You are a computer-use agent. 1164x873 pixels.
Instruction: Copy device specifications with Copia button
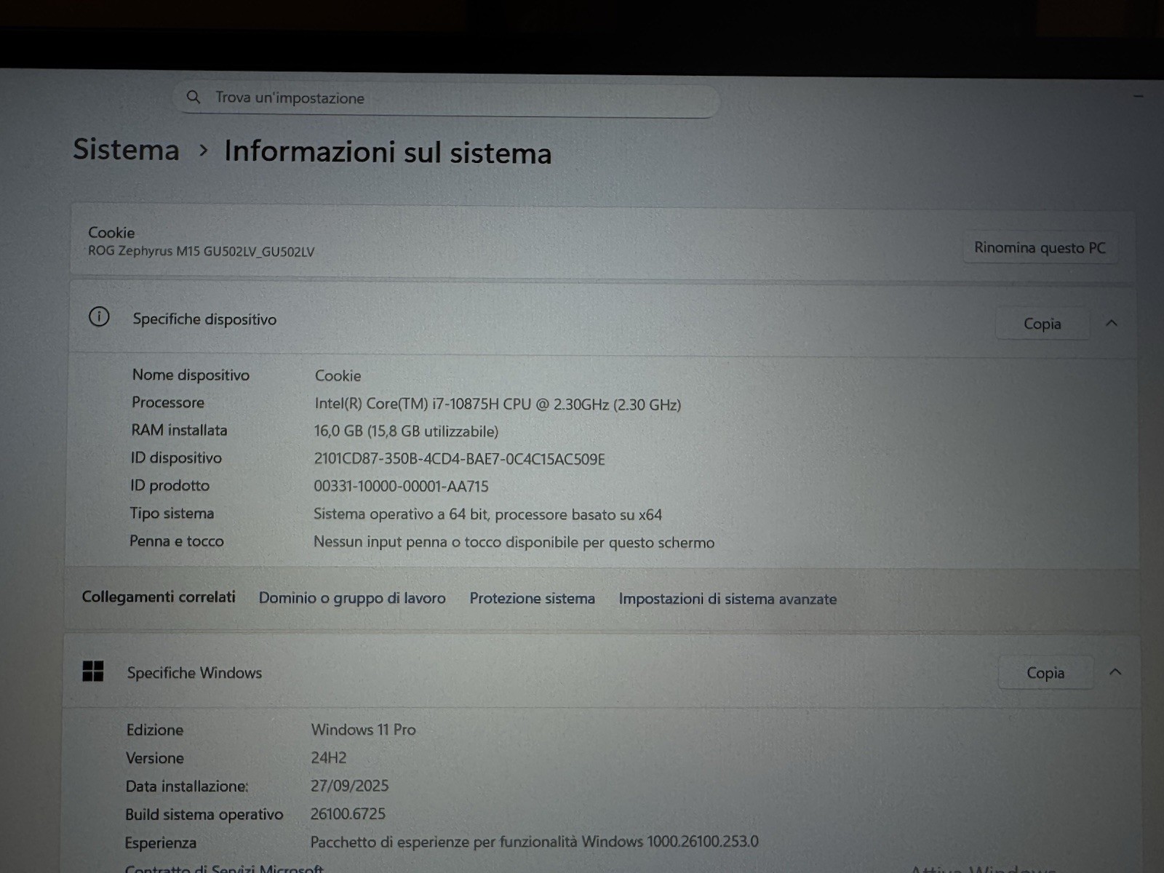coord(1043,324)
